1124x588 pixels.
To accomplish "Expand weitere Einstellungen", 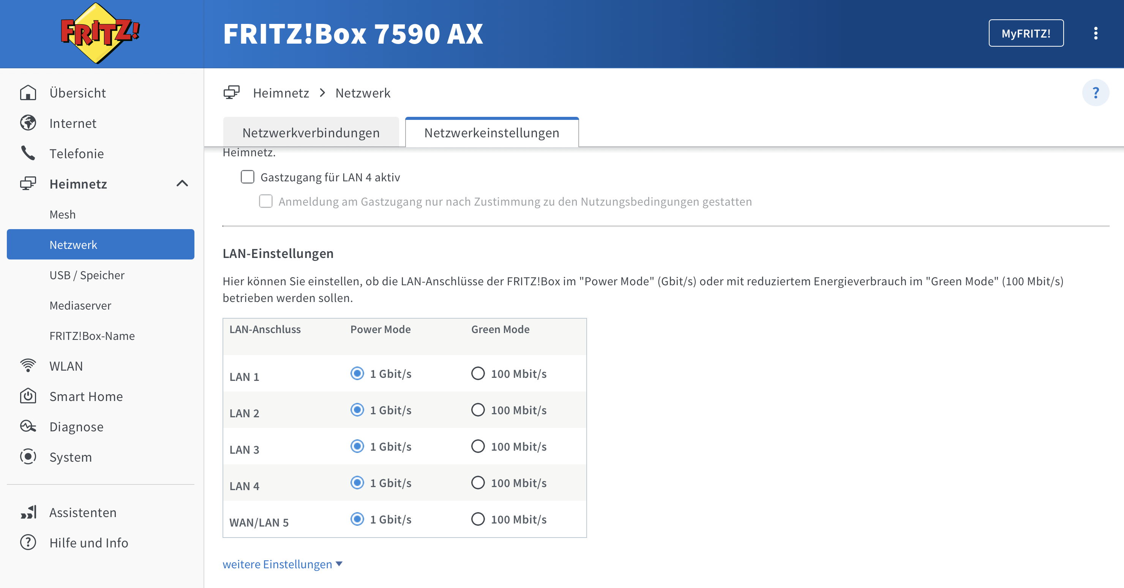I will [282, 564].
